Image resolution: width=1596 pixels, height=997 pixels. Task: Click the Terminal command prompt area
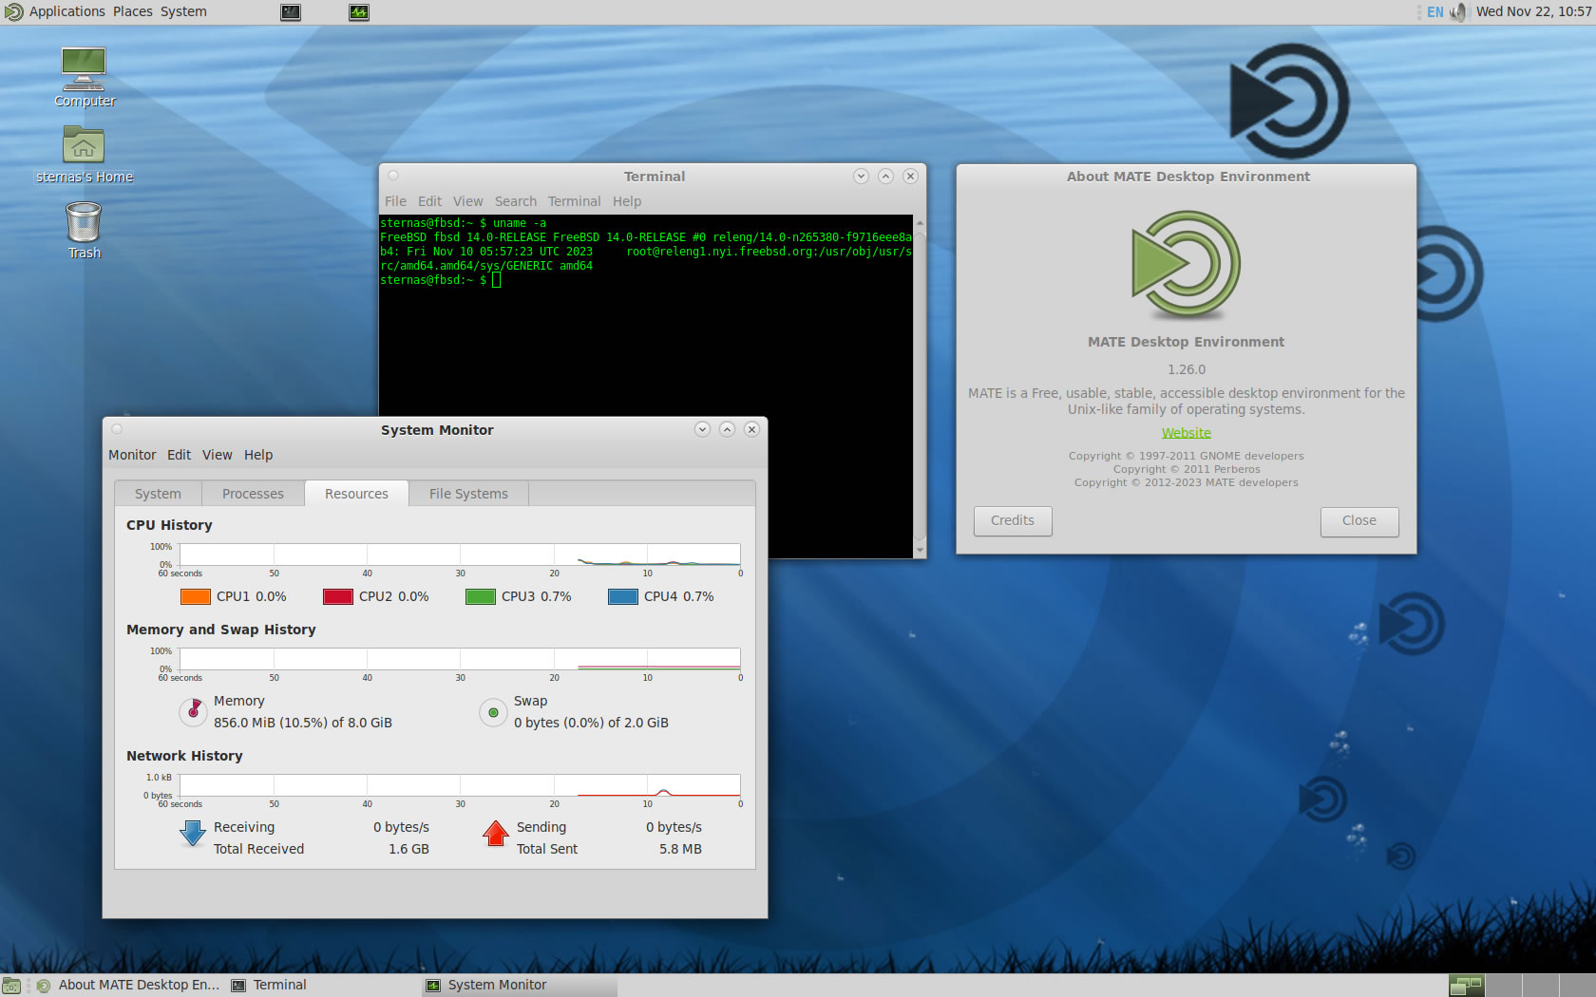[646, 386]
